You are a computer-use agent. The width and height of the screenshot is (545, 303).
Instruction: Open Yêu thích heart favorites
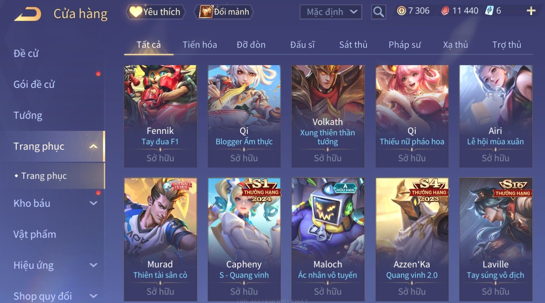(156, 12)
